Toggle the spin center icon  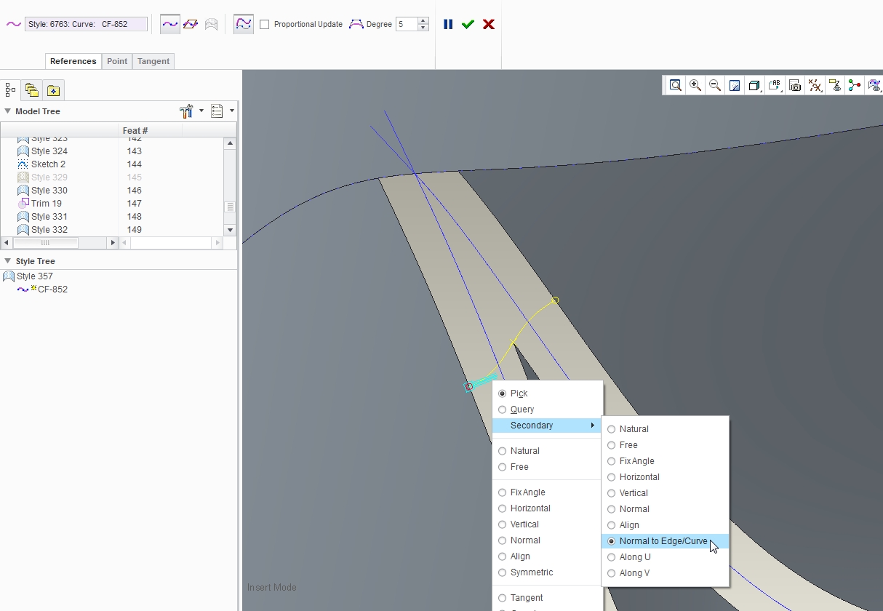coord(854,85)
